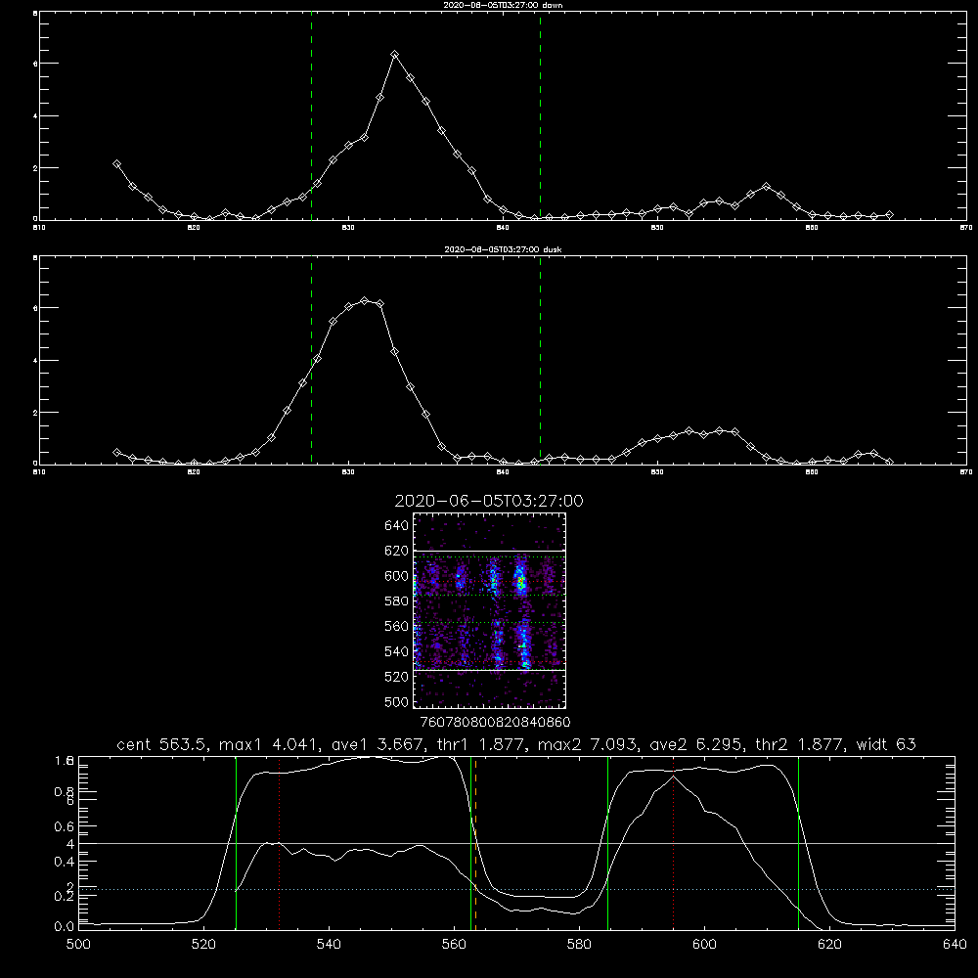
Task: Click the green vertical line near 563
Action: [x=471, y=843]
